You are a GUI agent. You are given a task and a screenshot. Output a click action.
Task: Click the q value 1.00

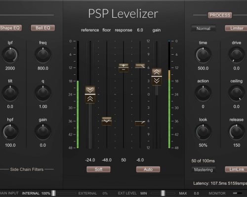[43, 107]
